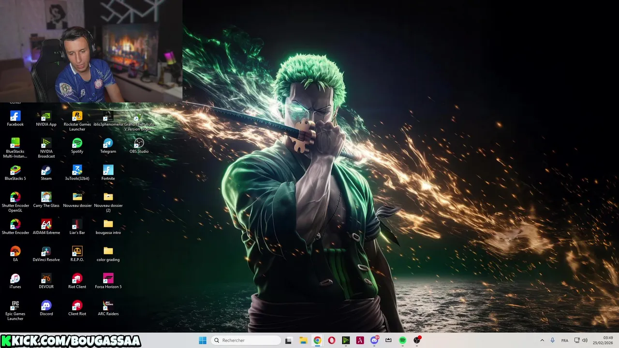Select Shutter Encoder OpenGL icon
Screen dimensions: 619x348
pyautogui.click(x=15, y=202)
